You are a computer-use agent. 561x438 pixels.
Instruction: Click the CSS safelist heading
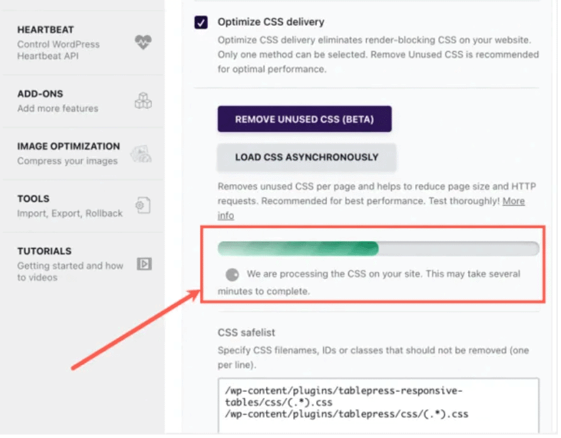pyautogui.click(x=247, y=332)
